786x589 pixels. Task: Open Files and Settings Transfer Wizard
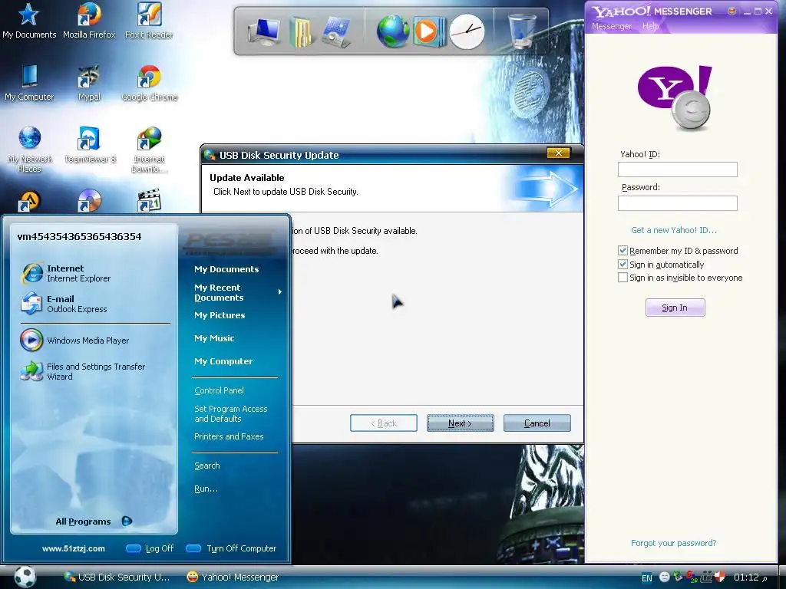point(95,372)
